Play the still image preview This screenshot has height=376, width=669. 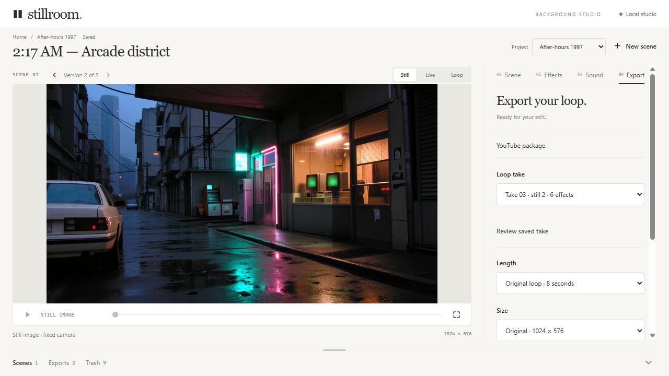(28, 314)
